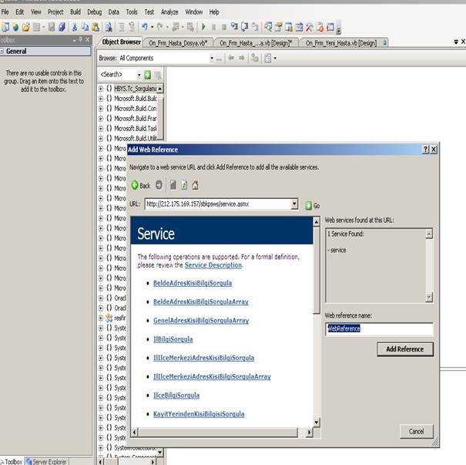Click the Forward navigation icon in dialog

pos(159,185)
